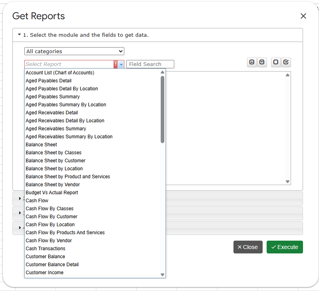Click the move down fields icon
Image resolution: width=319 pixels, height=291 pixels.
(262, 62)
